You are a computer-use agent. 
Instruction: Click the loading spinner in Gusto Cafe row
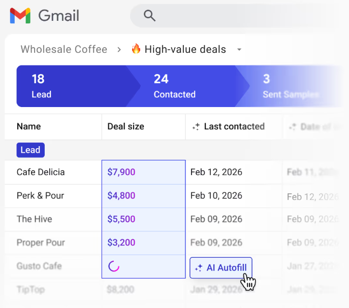click(x=114, y=266)
